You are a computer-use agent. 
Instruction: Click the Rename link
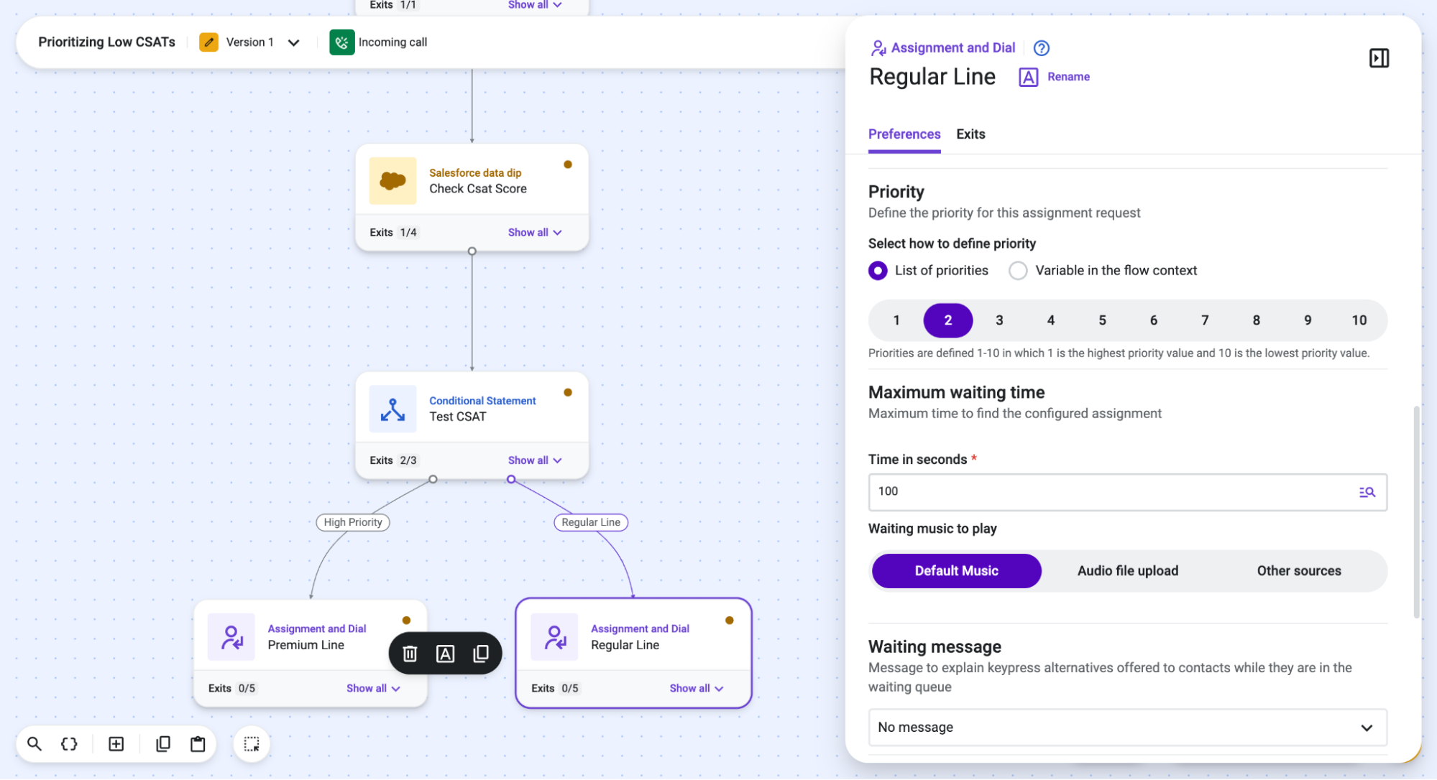pos(1068,77)
